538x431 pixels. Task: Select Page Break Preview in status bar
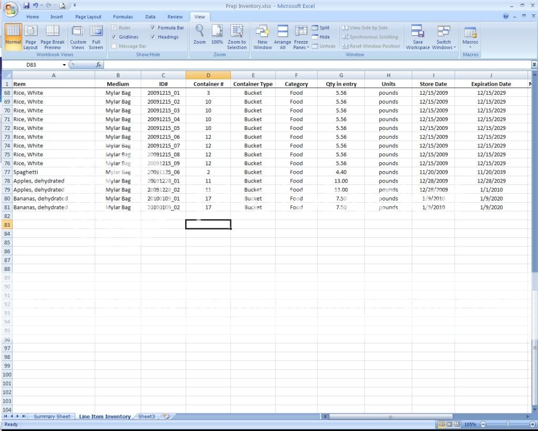[x=457, y=425]
